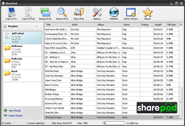Viewport: 185px width, 126px height.
Task: Select the 'One Day Remains' track title
Action: [54, 76]
